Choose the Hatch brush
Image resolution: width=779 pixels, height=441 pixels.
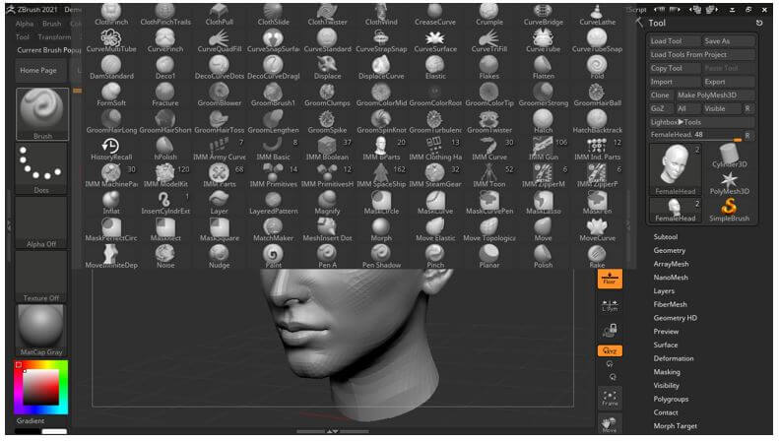[x=543, y=122]
